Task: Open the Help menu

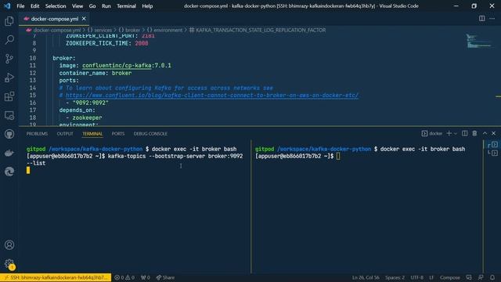Action: [147, 6]
